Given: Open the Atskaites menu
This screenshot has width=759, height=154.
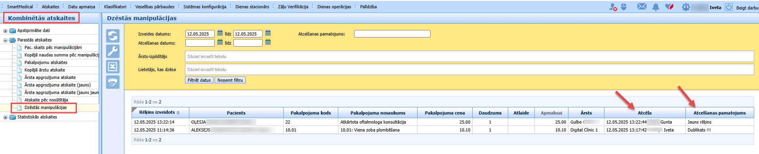Looking at the screenshot, I should (51, 7).
